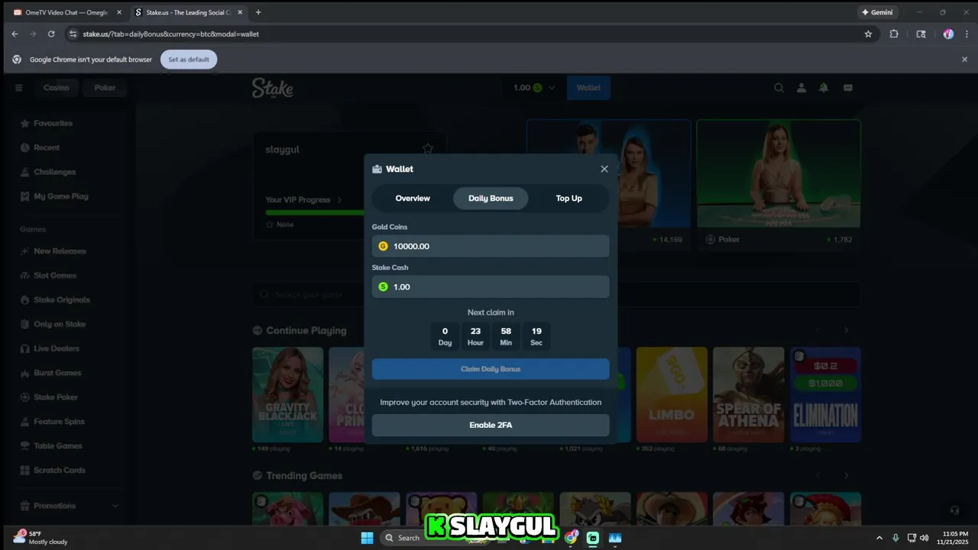The width and height of the screenshot is (978, 550).
Task: Click the Wallet button in the header
Action: pos(588,88)
